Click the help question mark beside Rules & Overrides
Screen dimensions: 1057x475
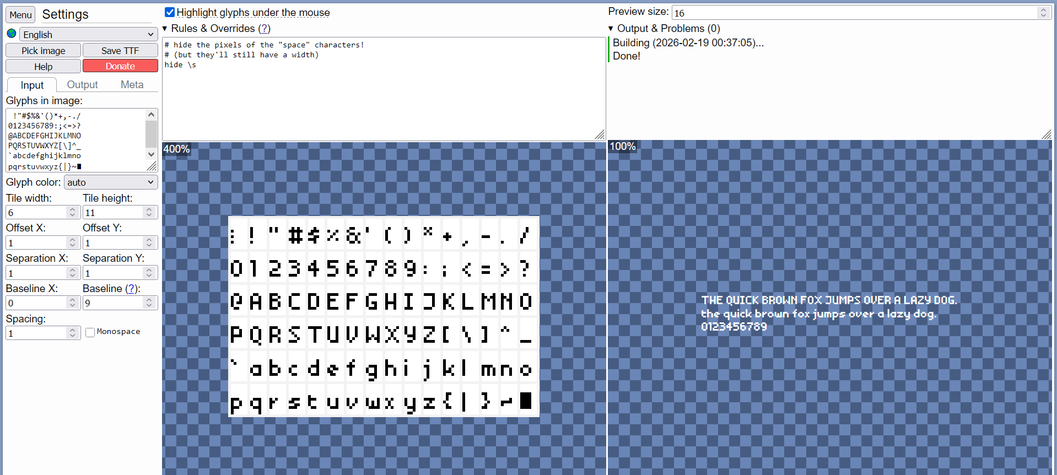click(x=265, y=29)
